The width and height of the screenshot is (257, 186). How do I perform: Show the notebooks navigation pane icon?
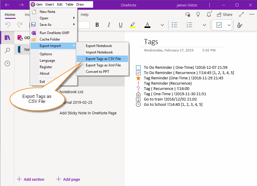(7, 38)
